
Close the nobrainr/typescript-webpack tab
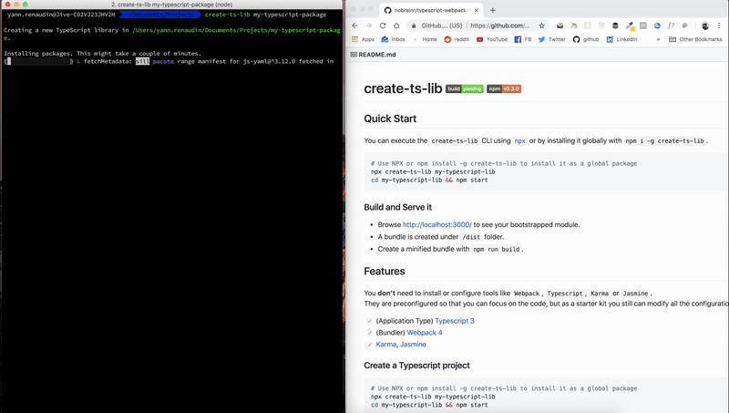476,10
